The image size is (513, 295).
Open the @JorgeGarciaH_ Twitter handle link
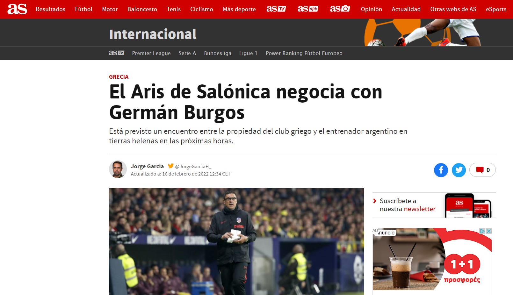(x=193, y=166)
